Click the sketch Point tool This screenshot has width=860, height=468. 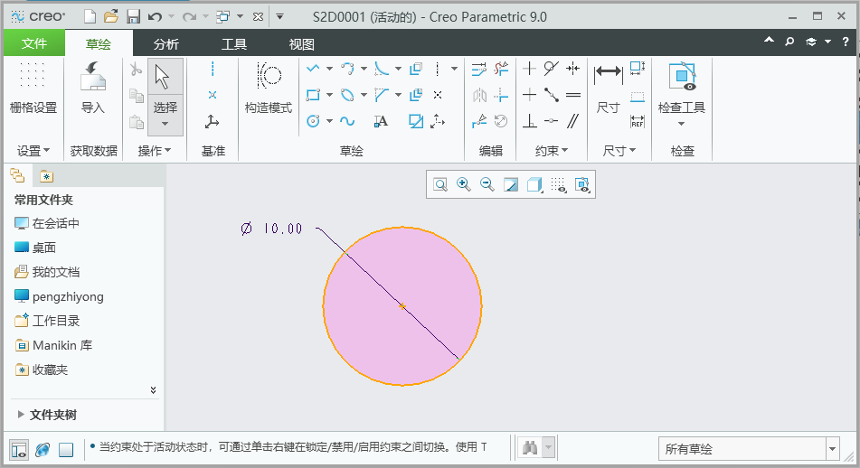438,95
